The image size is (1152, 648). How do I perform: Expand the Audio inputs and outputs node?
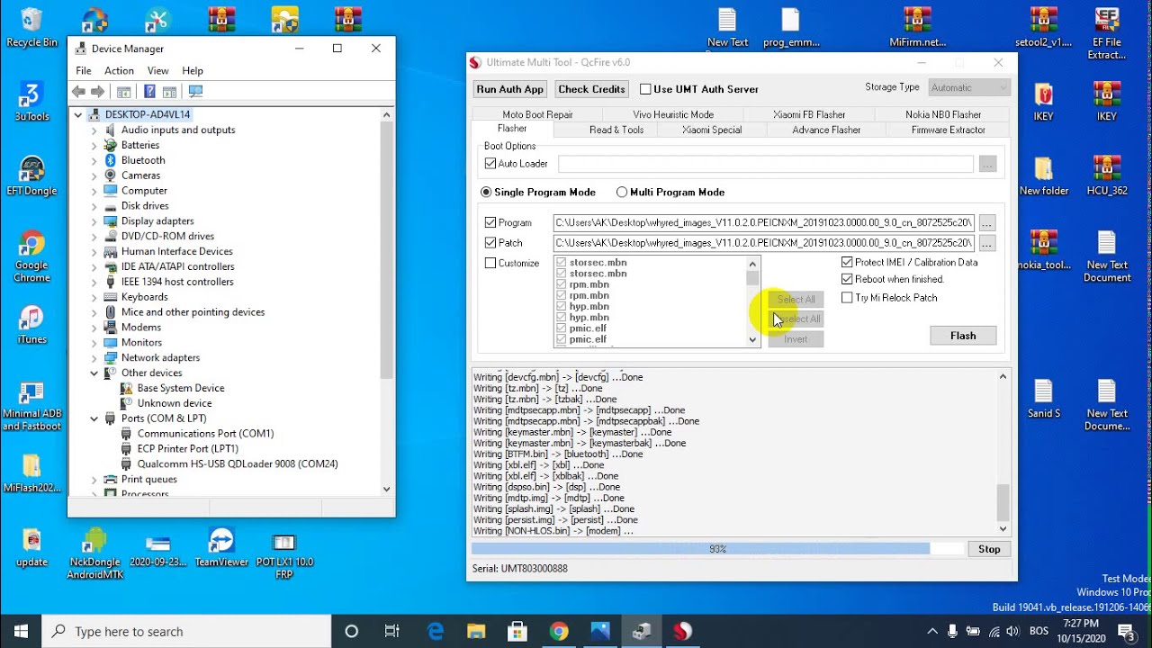[x=94, y=130]
